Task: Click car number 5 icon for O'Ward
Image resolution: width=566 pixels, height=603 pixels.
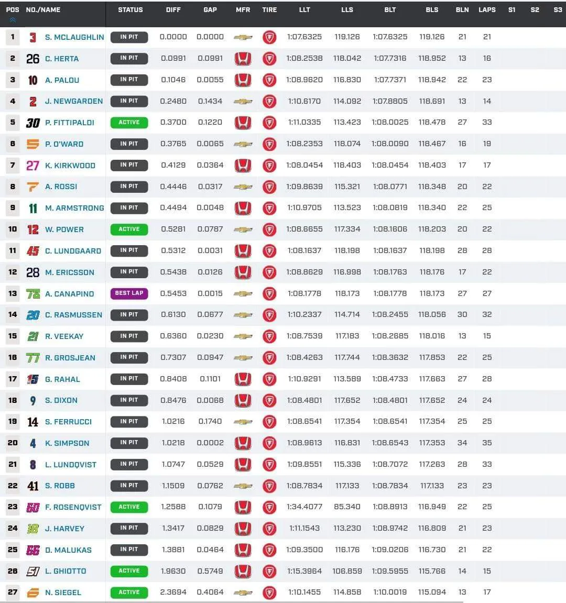Action: point(33,144)
